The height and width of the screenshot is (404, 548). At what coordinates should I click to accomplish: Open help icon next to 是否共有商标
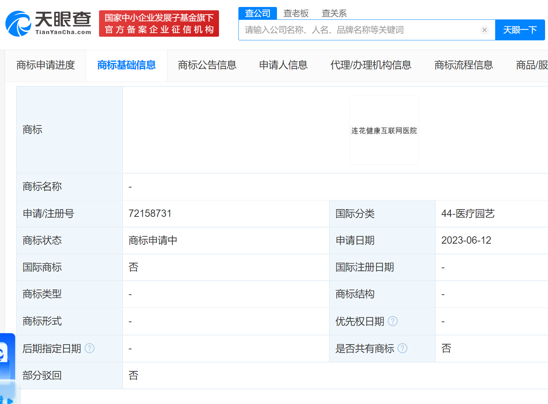402,348
